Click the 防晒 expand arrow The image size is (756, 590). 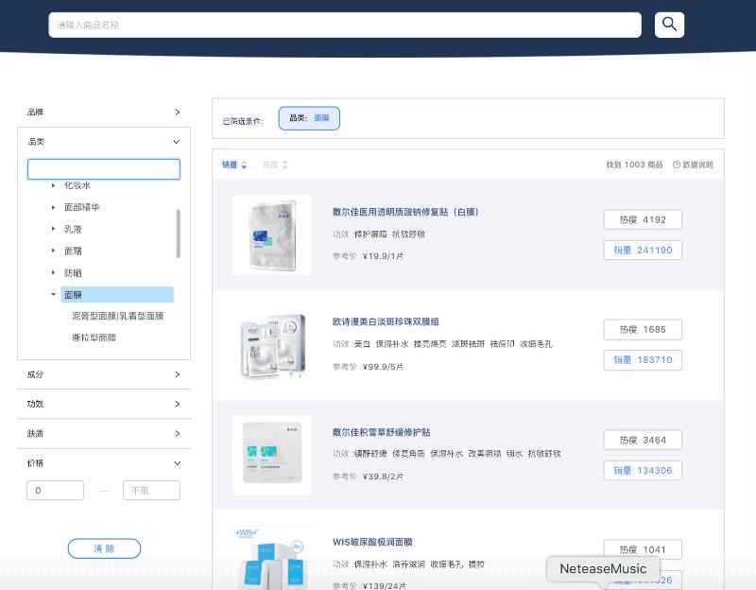(x=53, y=272)
